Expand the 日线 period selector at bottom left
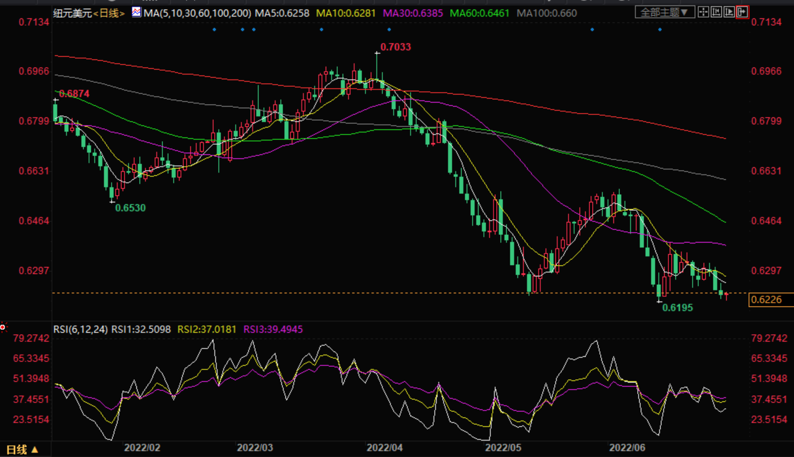 point(22,449)
